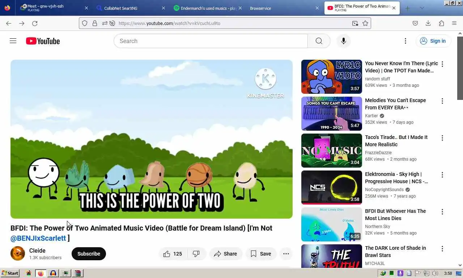Image resolution: width=463 pixels, height=278 pixels.
Task: Click the system tray clock 3:58
Action: pos(448,273)
